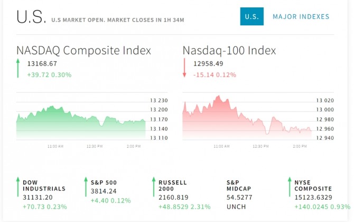Open the S&P 500 index link

[x=104, y=182]
